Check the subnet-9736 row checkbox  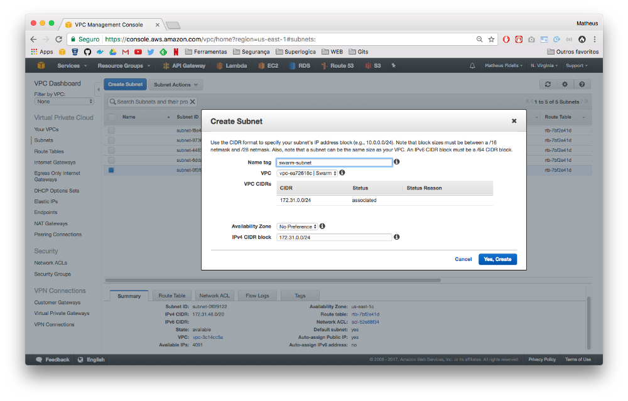[x=111, y=141]
